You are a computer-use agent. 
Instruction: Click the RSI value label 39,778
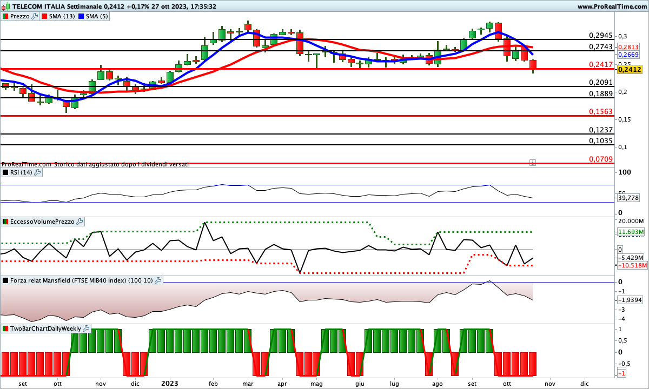point(628,198)
